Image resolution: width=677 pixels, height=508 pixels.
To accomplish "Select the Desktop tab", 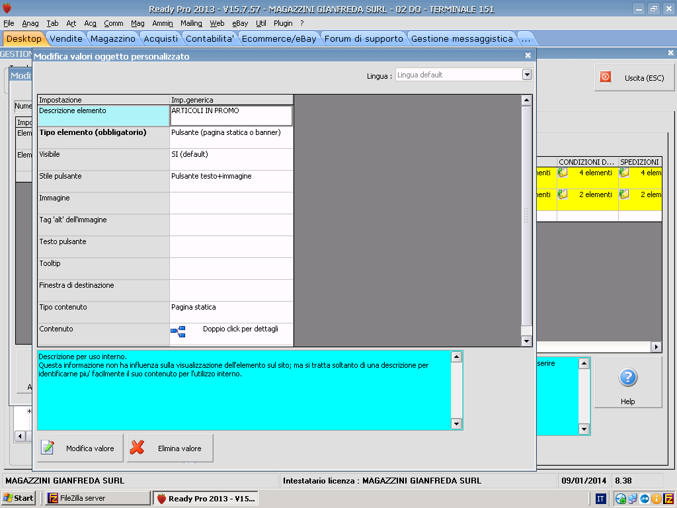I will [24, 39].
